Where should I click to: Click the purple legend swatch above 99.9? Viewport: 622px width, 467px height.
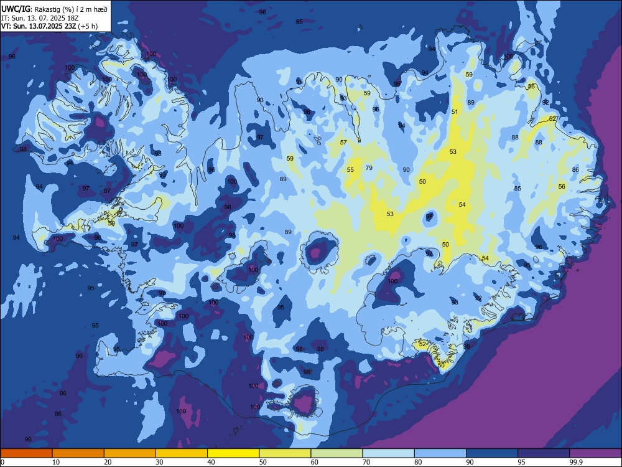pos(595,453)
